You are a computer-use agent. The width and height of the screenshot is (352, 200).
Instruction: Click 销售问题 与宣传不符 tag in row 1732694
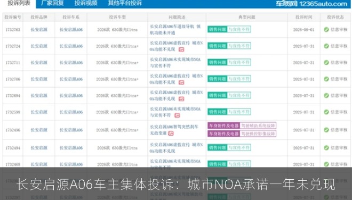pyautogui.click(x=229, y=95)
